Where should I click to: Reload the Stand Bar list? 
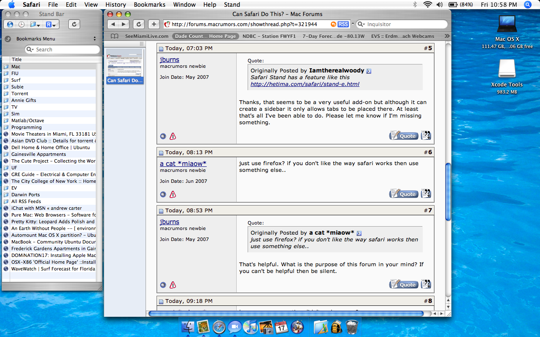(x=74, y=24)
